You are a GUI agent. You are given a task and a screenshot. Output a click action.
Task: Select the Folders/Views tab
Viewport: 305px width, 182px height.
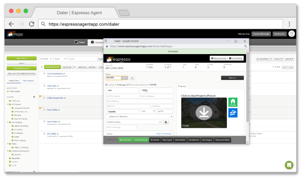[14, 80]
